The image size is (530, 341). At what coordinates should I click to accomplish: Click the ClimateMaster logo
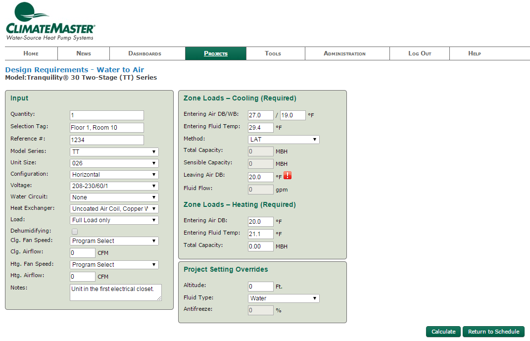[50, 22]
